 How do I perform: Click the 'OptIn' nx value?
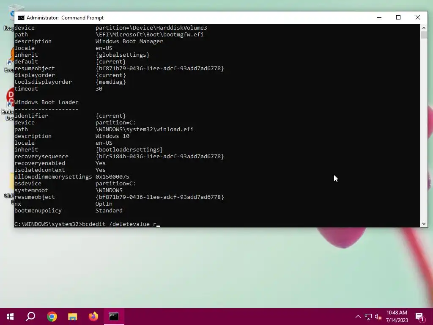(104, 204)
